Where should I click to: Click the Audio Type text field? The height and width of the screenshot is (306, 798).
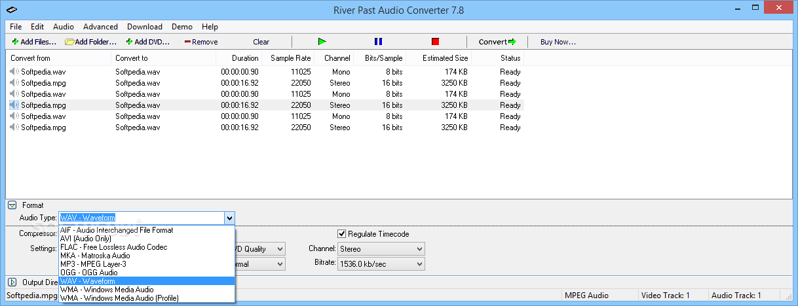click(141, 218)
